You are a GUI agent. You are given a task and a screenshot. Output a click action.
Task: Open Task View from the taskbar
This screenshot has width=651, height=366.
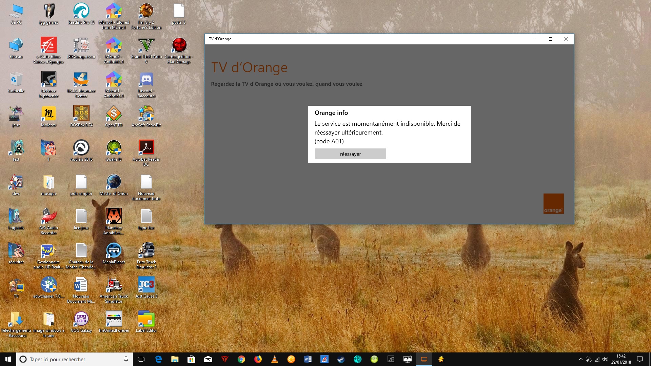point(141,359)
